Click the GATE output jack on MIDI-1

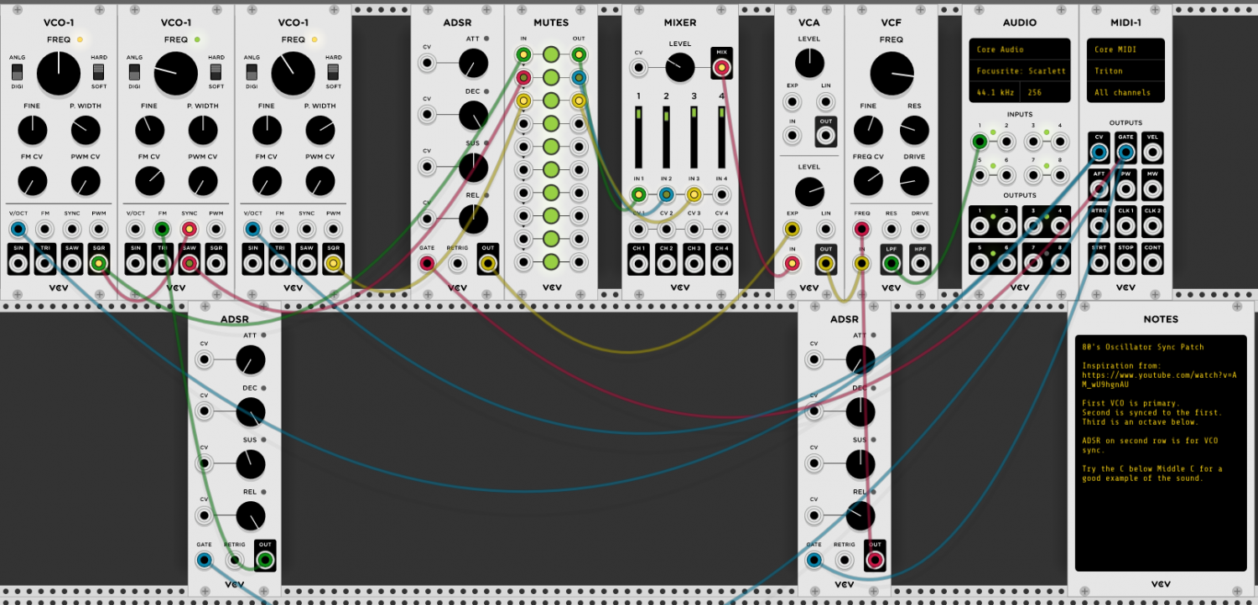point(1126,153)
